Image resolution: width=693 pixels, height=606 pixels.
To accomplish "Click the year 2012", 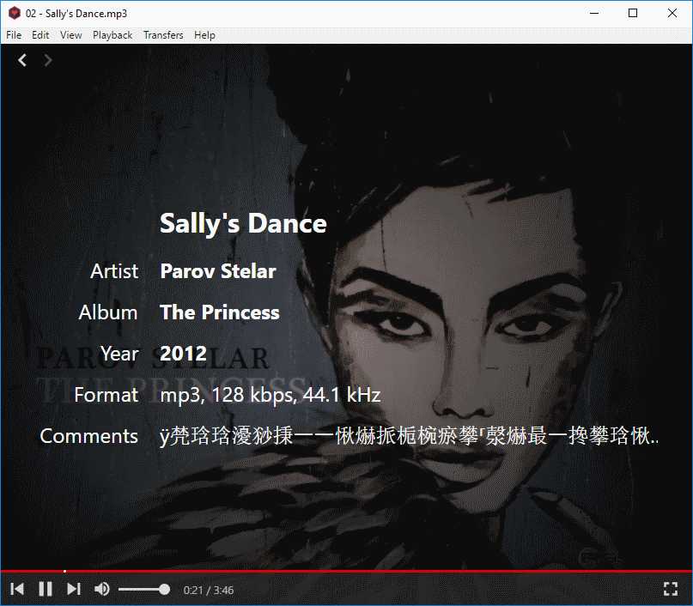I will pos(183,354).
